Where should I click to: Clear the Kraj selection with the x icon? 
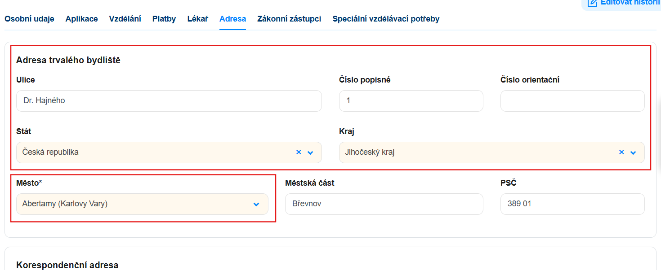point(621,152)
